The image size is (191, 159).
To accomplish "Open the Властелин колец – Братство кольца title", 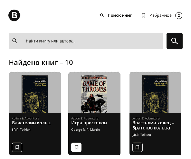I will (x=153, y=125).
